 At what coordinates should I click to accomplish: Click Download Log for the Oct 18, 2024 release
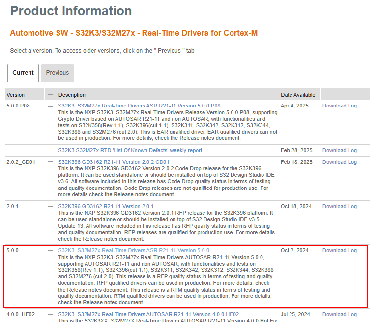click(339, 206)
